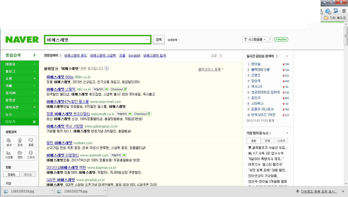Open the 어학사전 search category
The image size is (348, 197).
click(x=19, y=107)
